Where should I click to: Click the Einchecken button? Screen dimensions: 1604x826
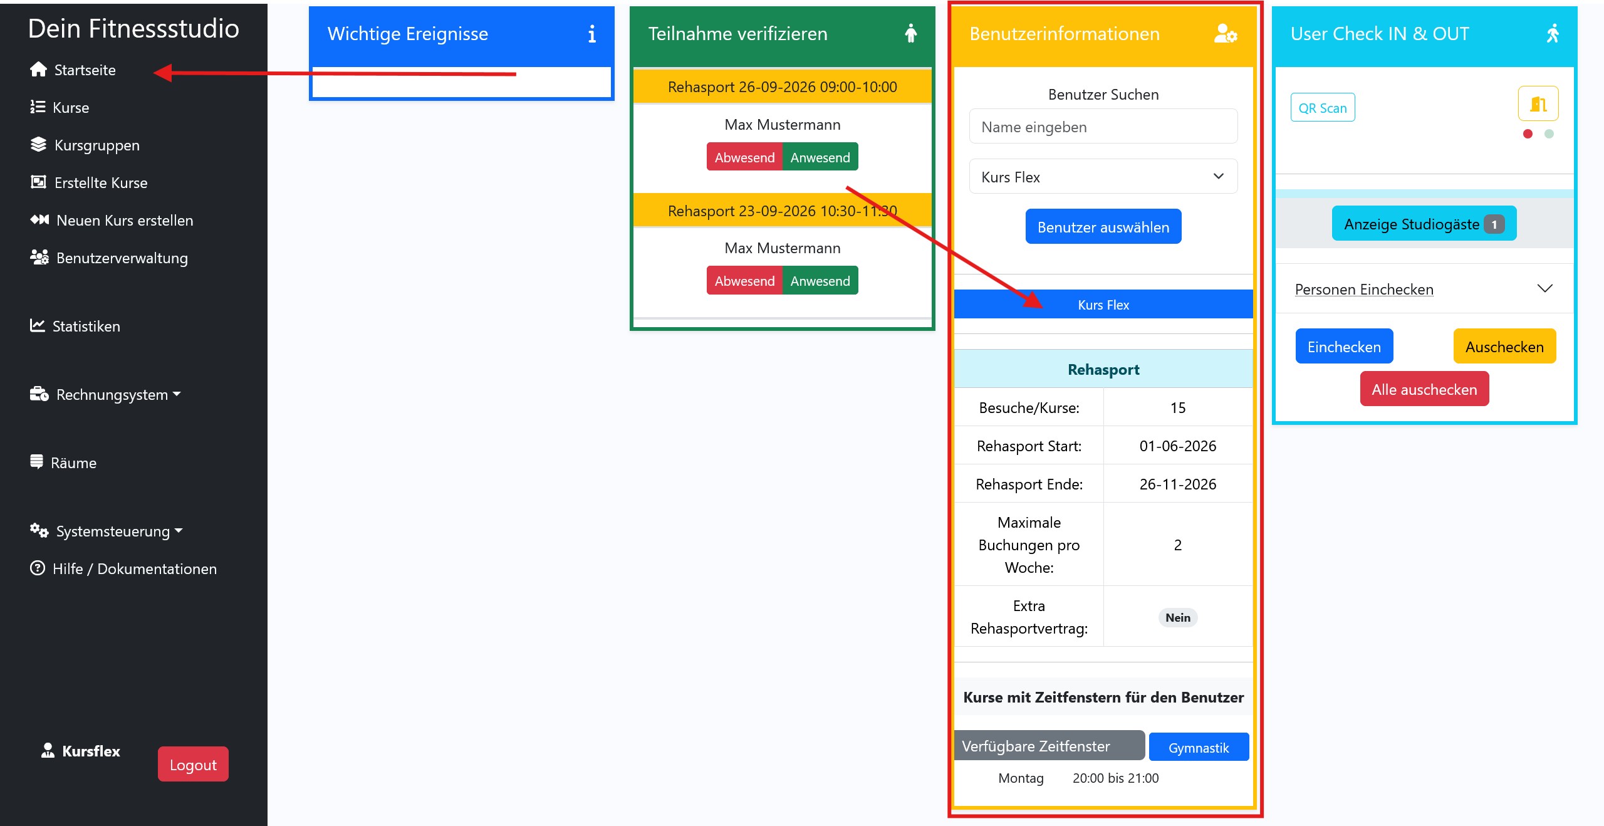click(x=1344, y=347)
